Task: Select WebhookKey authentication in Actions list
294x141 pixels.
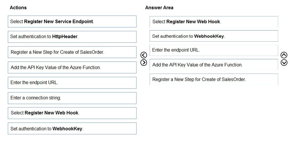Action: point(72,128)
